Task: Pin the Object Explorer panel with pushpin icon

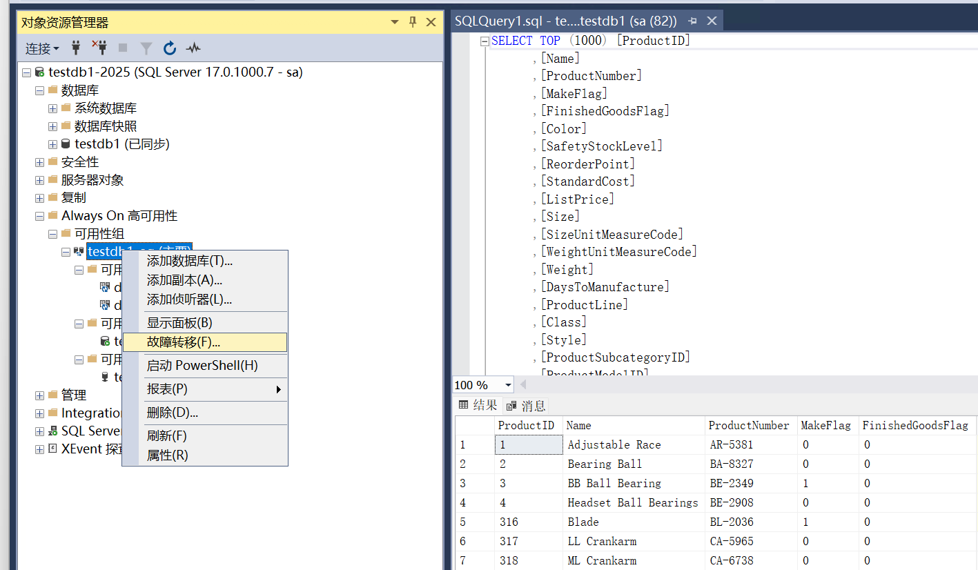Action: [x=413, y=22]
